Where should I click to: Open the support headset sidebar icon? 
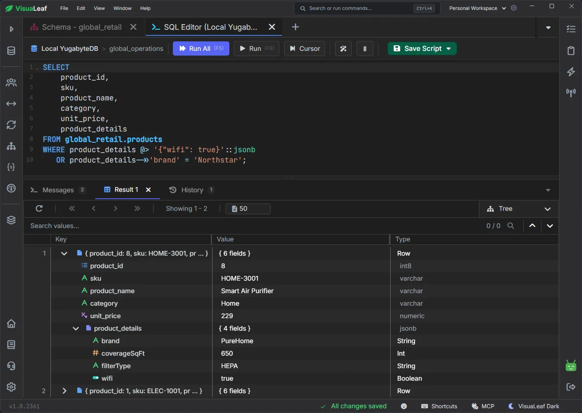tap(11, 366)
